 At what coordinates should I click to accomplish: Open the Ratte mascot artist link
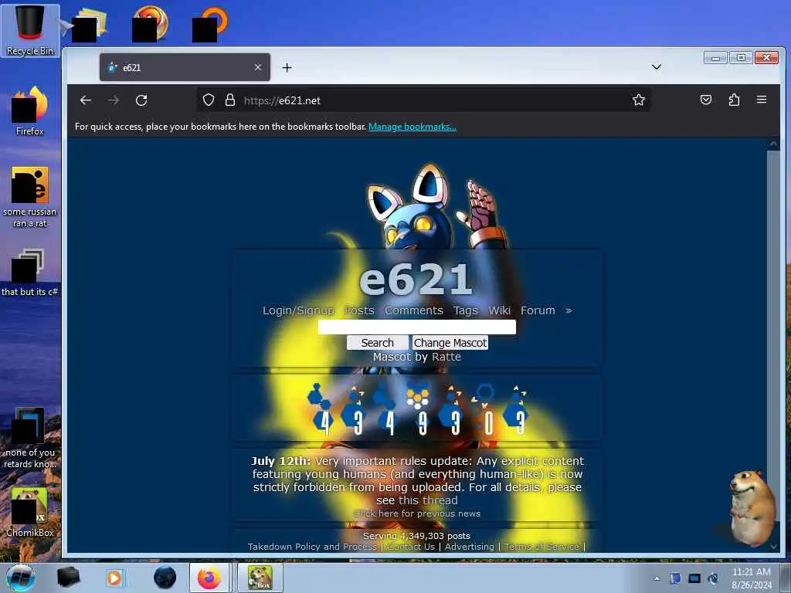tap(446, 357)
